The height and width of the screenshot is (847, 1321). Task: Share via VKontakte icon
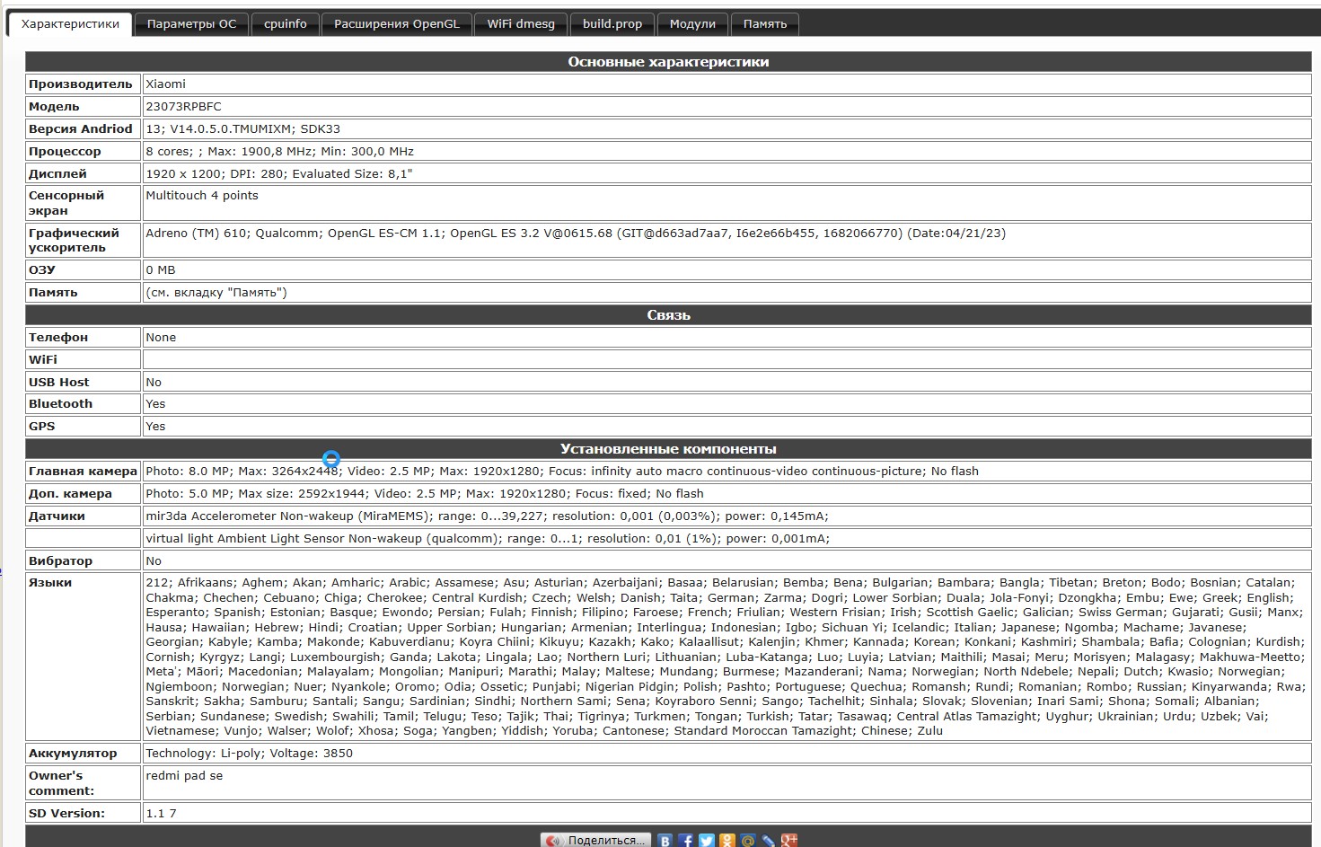(665, 841)
